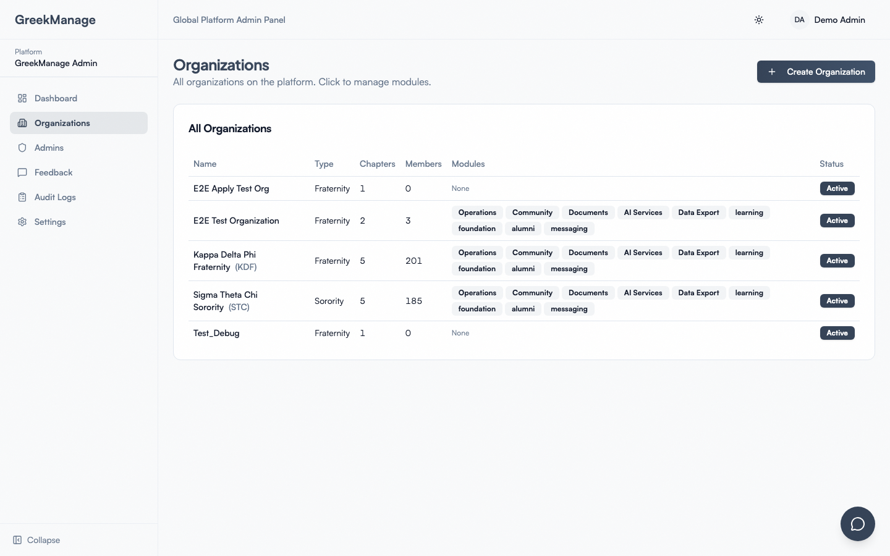Collapse the sidebar
The height and width of the screenshot is (556, 890).
36,540
